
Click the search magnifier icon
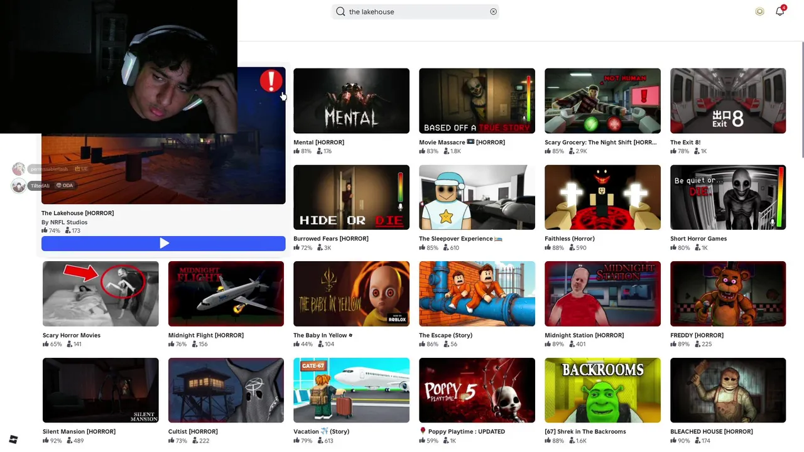tap(340, 11)
